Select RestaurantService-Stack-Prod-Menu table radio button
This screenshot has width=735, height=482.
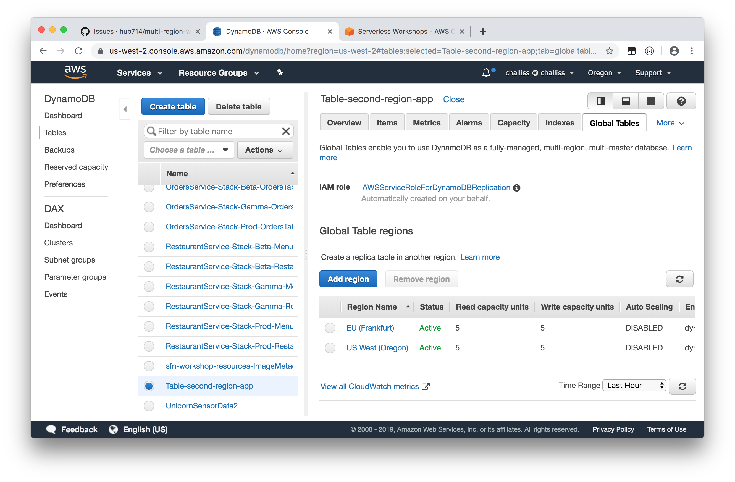click(149, 326)
